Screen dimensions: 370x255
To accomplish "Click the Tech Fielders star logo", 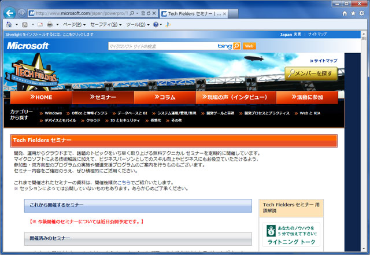I will coord(33,73).
